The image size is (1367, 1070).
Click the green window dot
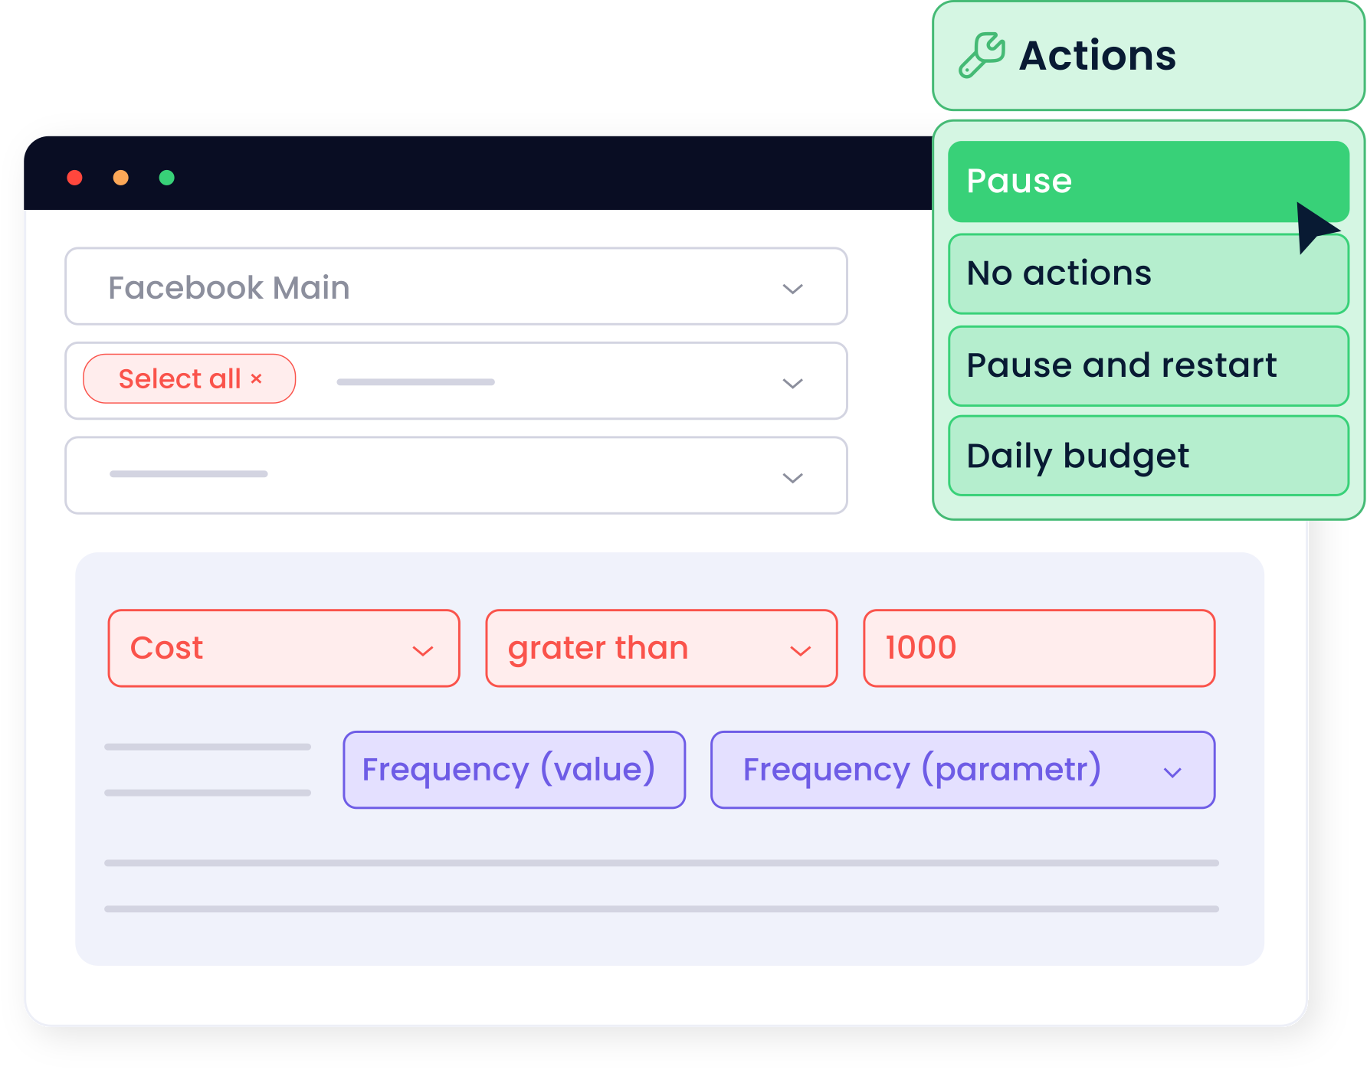coord(167,178)
